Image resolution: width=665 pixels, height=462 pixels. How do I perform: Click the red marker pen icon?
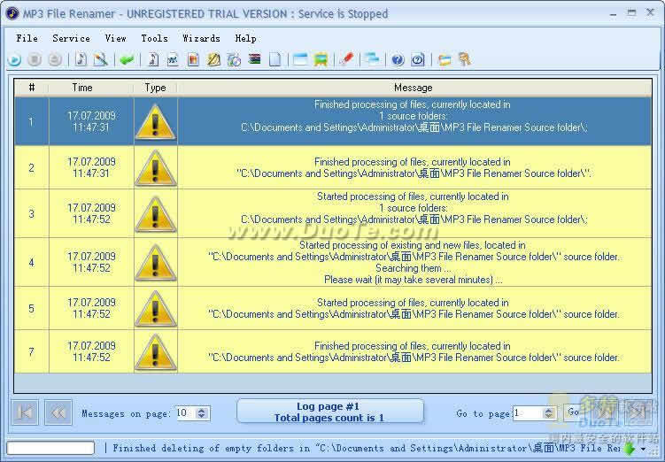[x=346, y=60]
